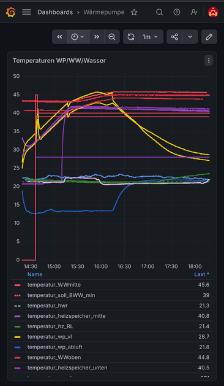The height and width of the screenshot is (386, 224).
Task: Open the panel's three-dot menu
Action: click(x=209, y=60)
